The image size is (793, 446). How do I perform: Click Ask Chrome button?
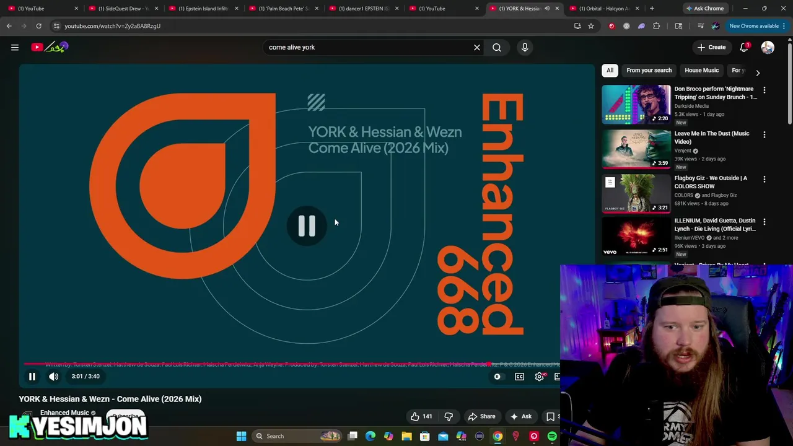tap(705, 8)
